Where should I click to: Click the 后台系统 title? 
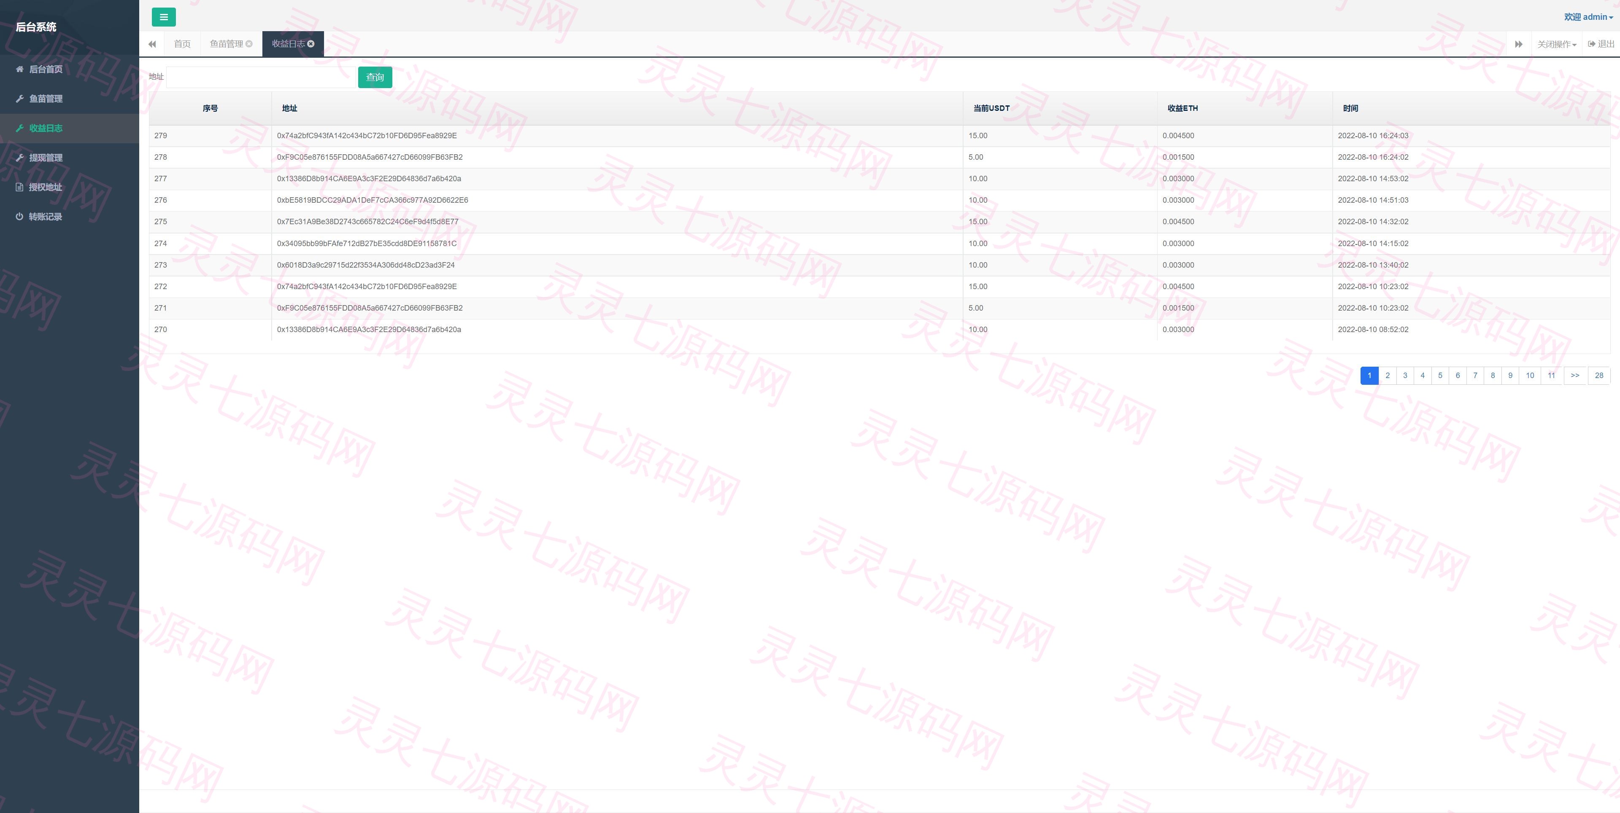tap(36, 27)
